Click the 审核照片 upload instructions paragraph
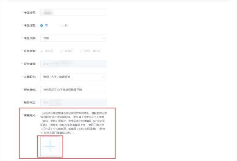 coord(74,123)
